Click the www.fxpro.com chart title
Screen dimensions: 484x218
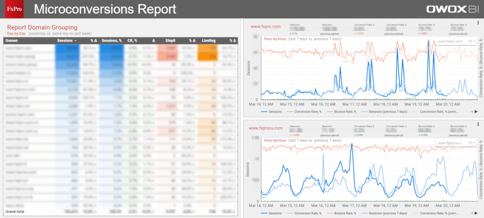point(265,27)
